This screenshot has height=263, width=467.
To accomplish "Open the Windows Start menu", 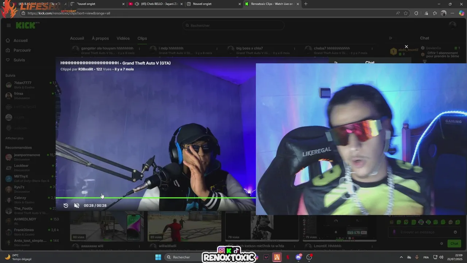I will click(158, 257).
